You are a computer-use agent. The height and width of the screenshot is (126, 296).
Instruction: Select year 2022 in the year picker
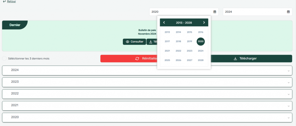[178, 51]
